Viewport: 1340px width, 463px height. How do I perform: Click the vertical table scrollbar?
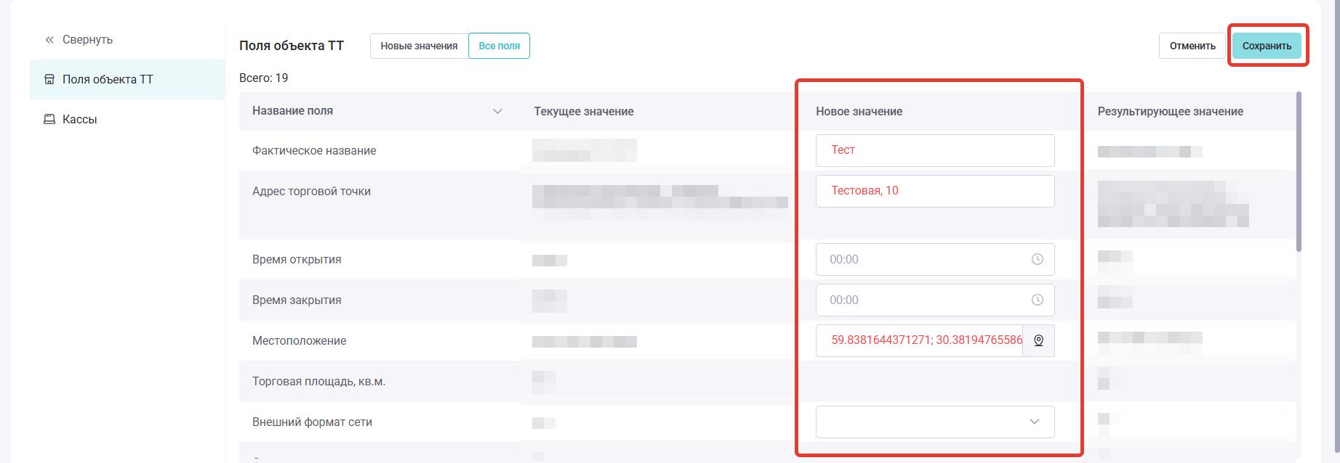point(1299,172)
